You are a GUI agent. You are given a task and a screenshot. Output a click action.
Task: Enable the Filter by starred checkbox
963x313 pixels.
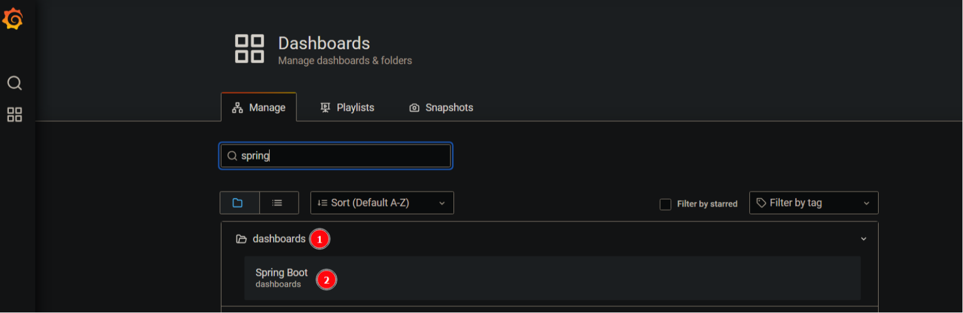click(x=665, y=204)
